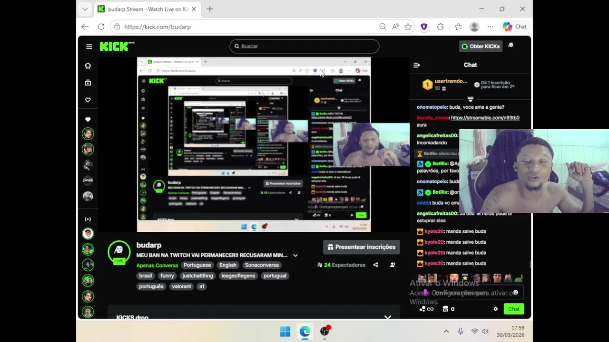Open system volume icon in tray

(x=485, y=331)
